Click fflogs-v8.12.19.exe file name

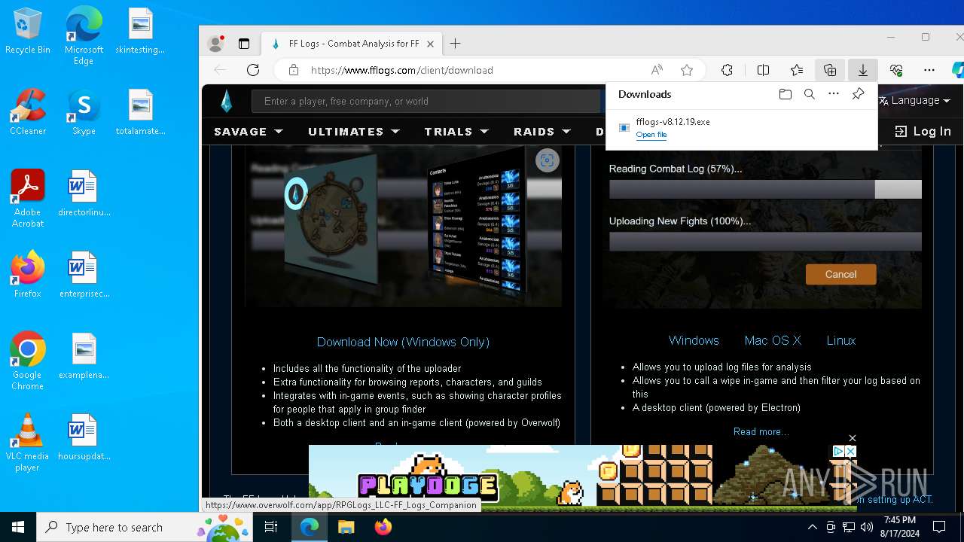[x=673, y=122]
